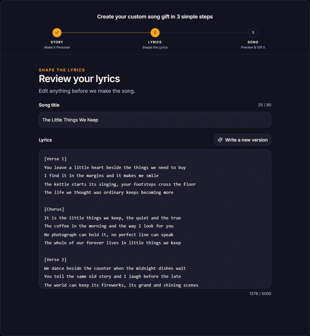Viewport: 310px width, 336px height.
Task: Click the Preview & Gift It subtitle
Action: (253, 47)
